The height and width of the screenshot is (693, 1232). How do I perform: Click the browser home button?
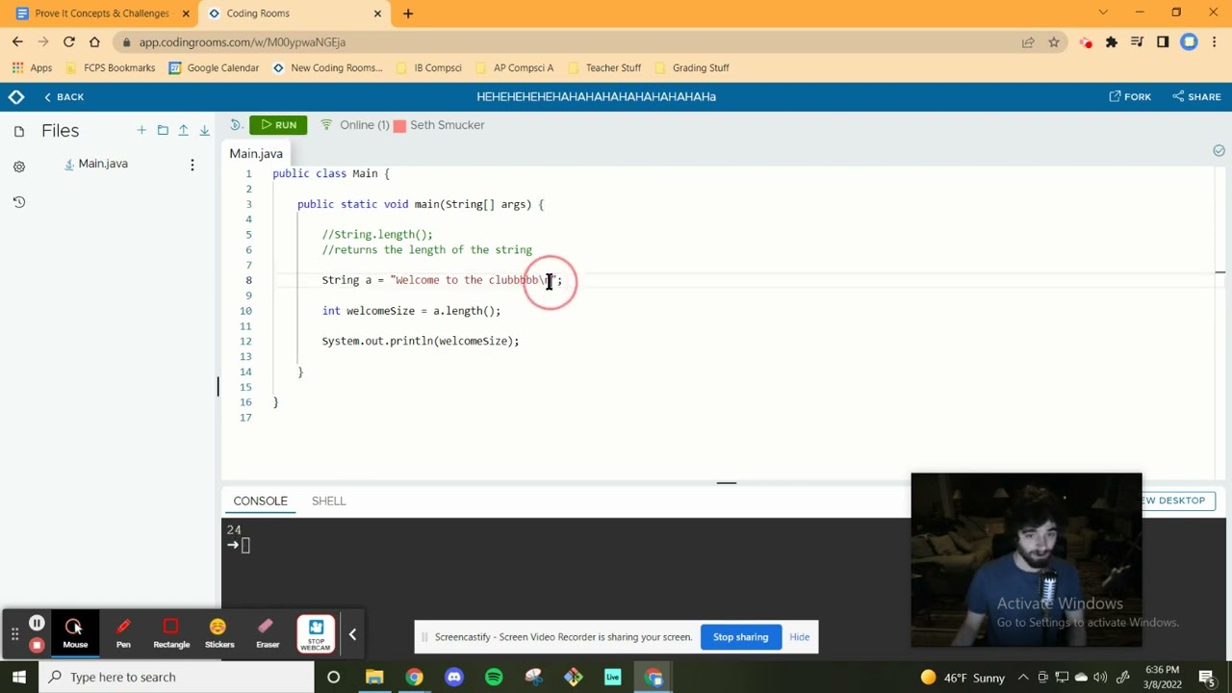pos(94,42)
